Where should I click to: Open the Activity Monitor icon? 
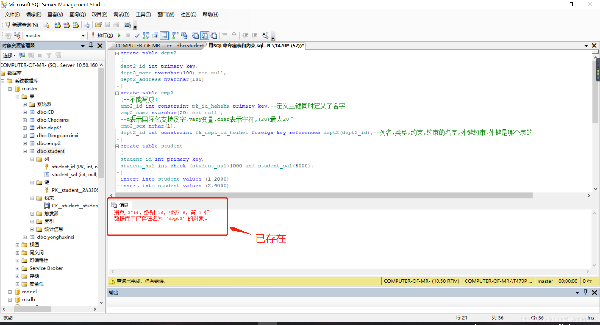point(127,25)
